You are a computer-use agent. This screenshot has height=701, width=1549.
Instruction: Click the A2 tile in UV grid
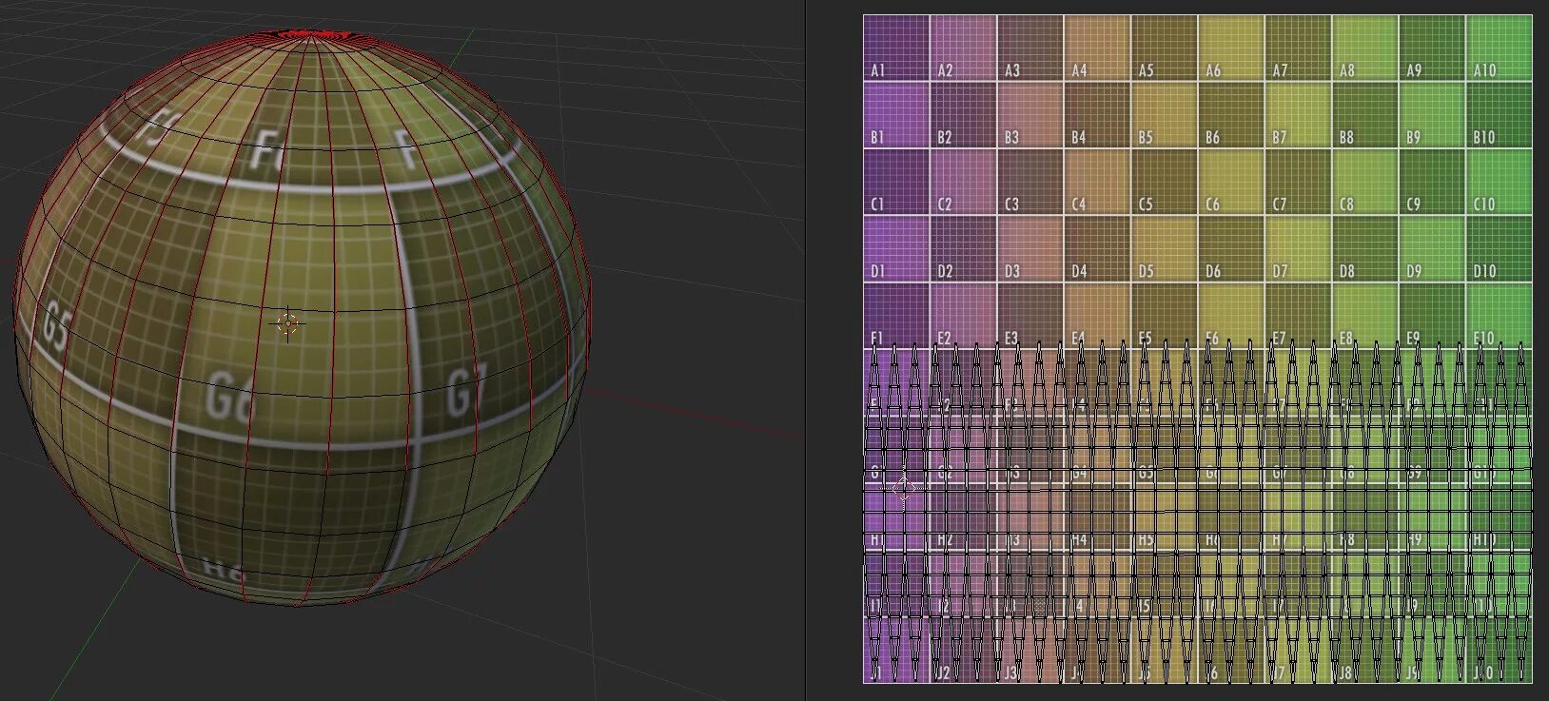[963, 48]
